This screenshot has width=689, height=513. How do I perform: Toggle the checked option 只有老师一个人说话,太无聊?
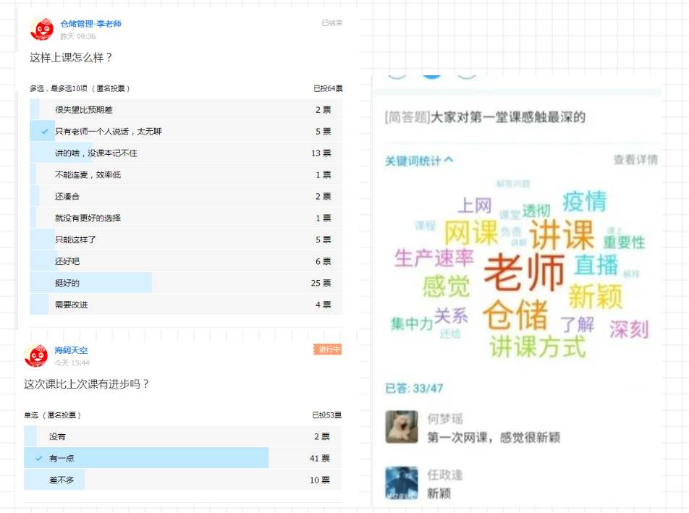tap(109, 132)
